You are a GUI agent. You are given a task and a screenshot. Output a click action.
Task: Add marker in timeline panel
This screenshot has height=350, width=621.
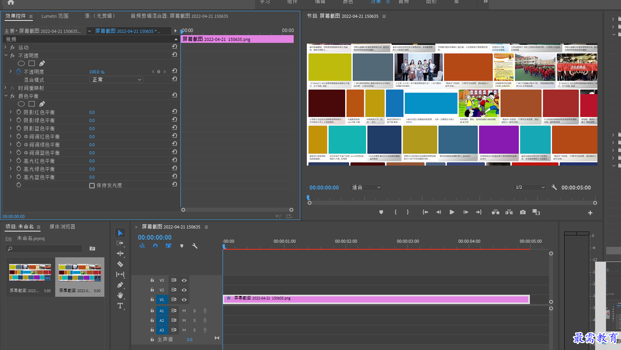182,246
